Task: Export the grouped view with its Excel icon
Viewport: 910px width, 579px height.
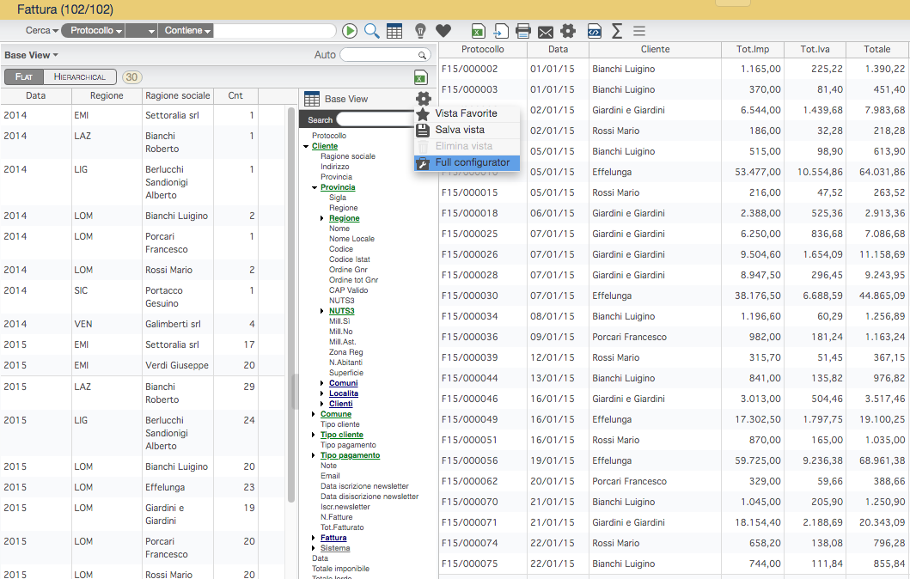Action: point(421,77)
